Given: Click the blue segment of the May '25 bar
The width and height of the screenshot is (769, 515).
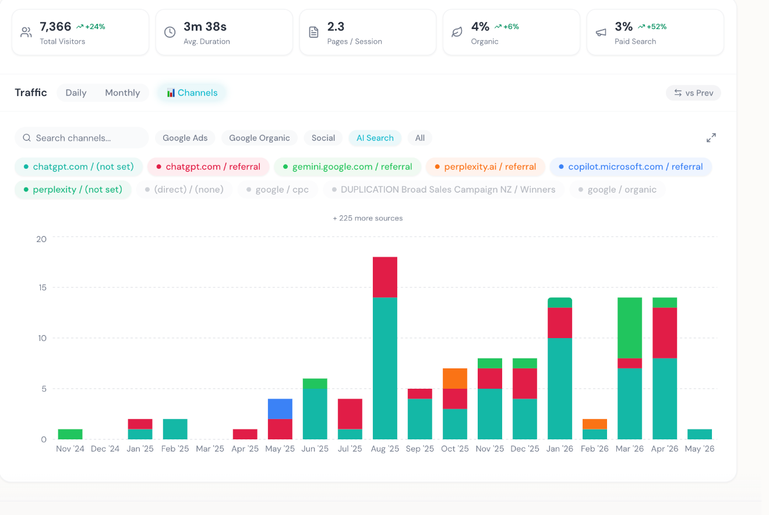Looking at the screenshot, I should (280, 409).
